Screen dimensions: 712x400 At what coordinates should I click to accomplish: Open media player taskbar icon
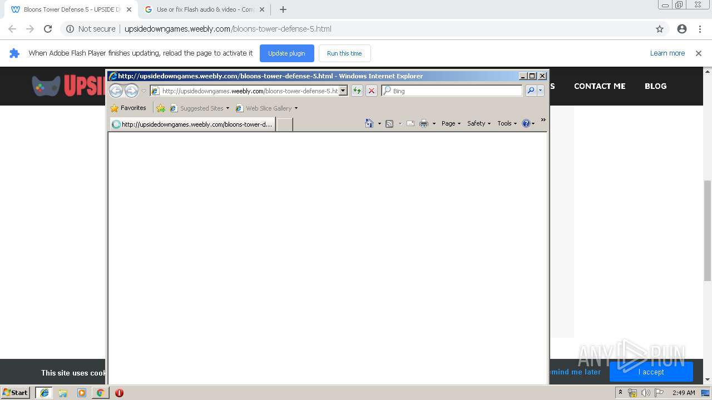point(82,393)
